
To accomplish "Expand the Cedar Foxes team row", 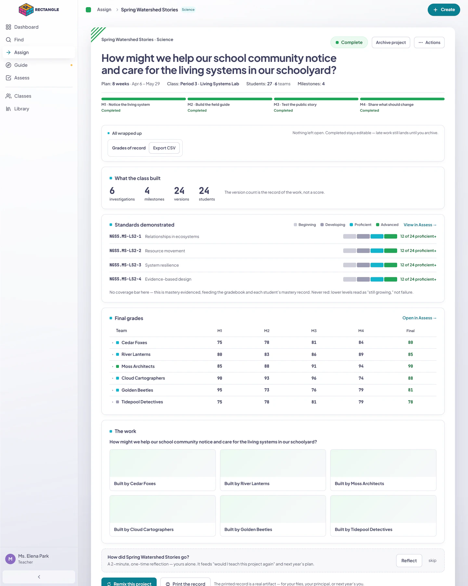I will coord(113,343).
